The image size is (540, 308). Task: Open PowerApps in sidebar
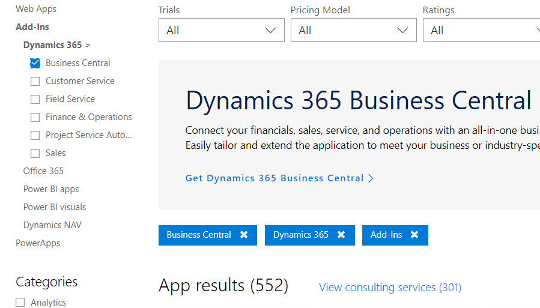pos(38,243)
